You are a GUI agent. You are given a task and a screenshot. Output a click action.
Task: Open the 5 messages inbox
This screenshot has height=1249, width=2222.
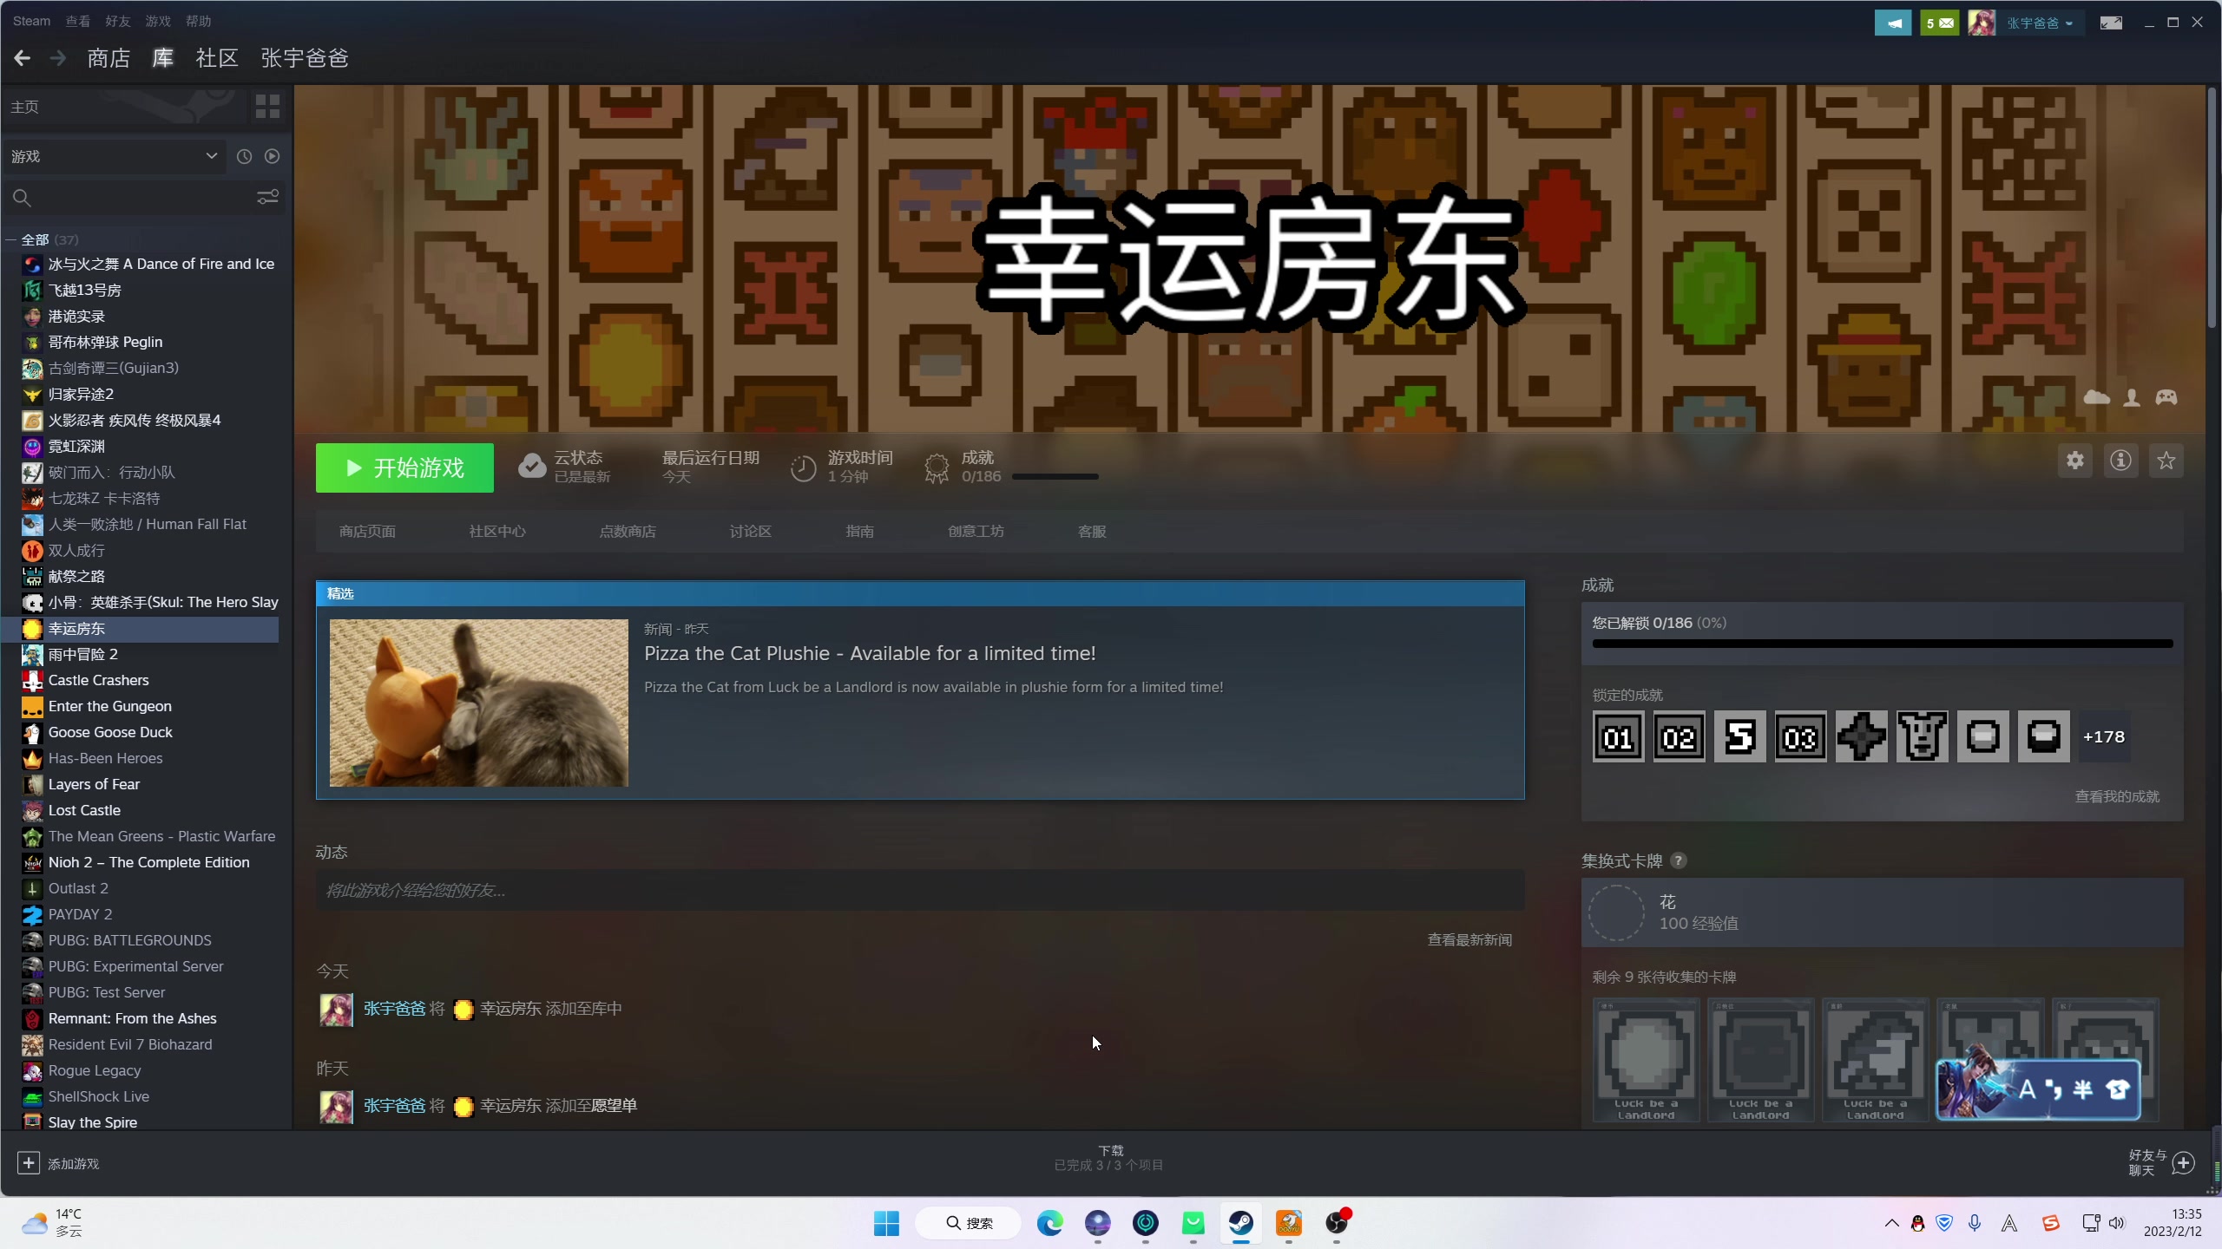pos(1940,23)
